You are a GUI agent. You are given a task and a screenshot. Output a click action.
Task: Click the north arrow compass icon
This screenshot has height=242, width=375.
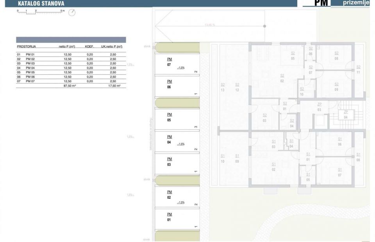coord(71,12)
